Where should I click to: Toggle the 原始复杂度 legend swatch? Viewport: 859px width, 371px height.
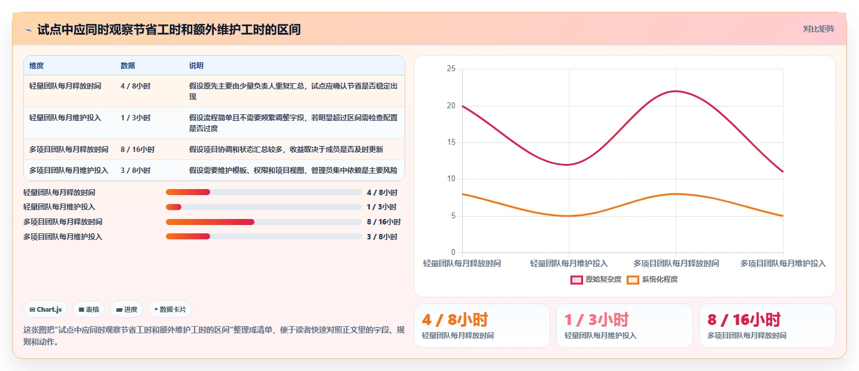pyautogui.click(x=576, y=279)
